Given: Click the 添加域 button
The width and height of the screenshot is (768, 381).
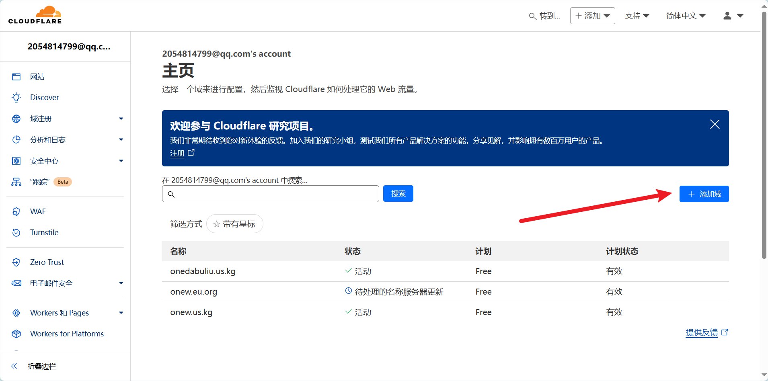Looking at the screenshot, I should [x=704, y=194].
